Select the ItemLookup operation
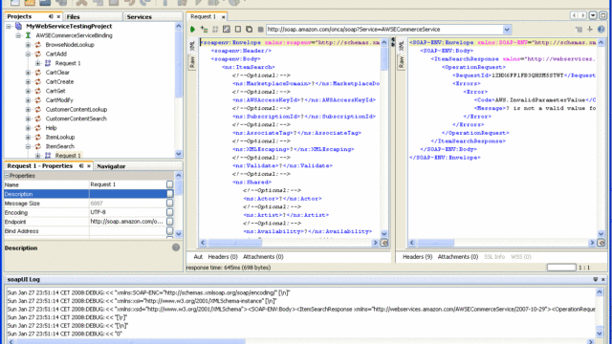Image resolution: width=612 pixels, height=344 pixels. [x=60, y=138]
